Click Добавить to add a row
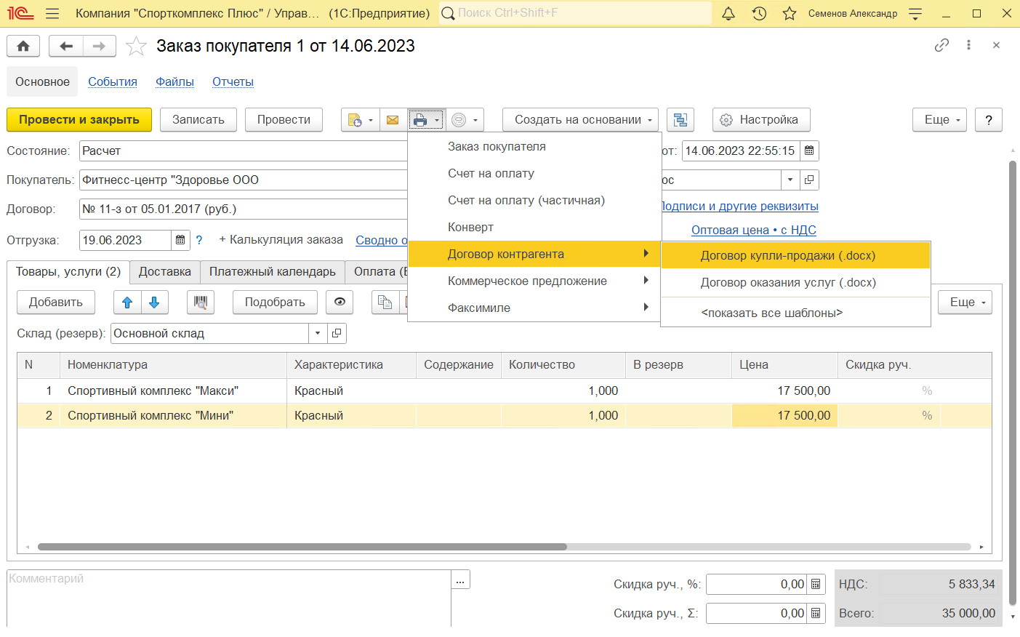 click(x=56, y=303)
